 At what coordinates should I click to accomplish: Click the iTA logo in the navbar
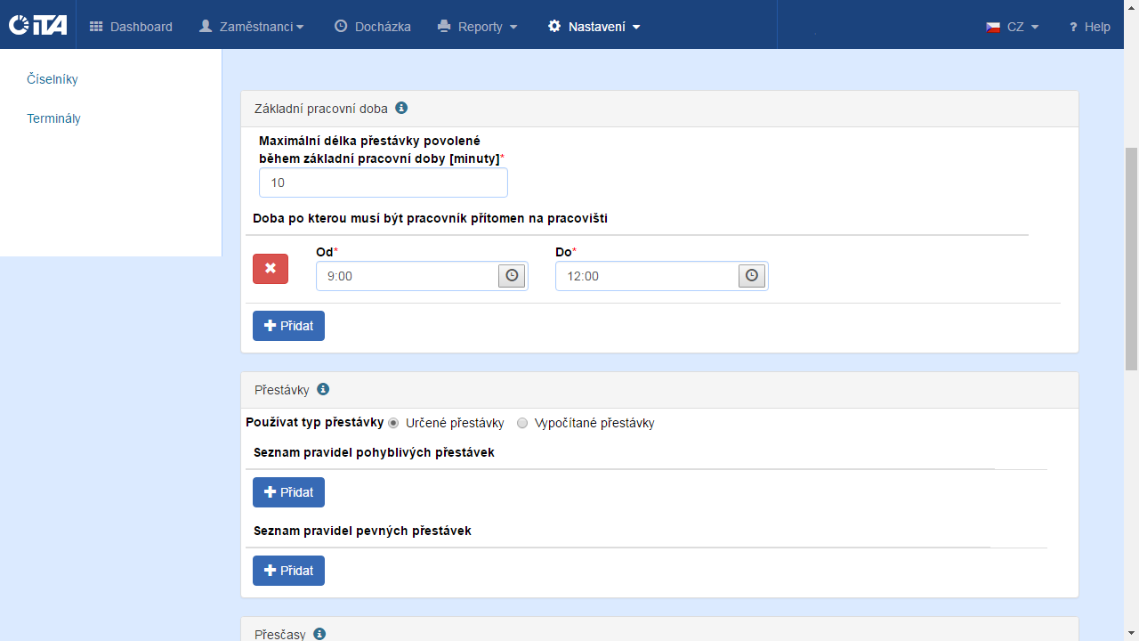coord(37,25)
